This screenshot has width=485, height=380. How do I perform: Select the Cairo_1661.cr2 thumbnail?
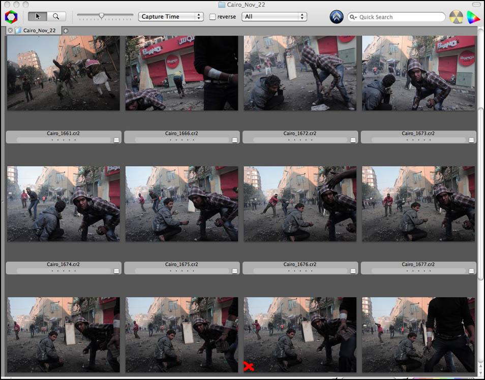pyautogui.click(x=64, y=73)
